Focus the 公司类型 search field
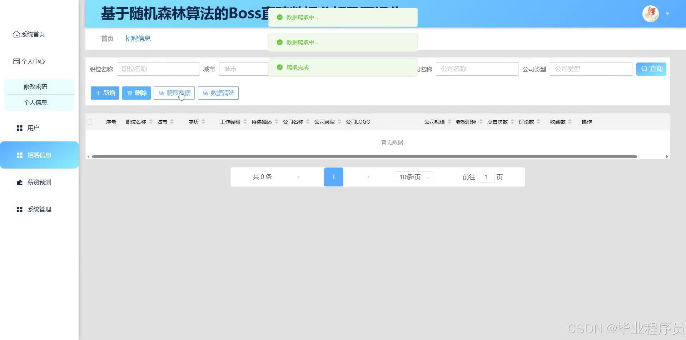This screenshot has height=340, width=686. 591,69
